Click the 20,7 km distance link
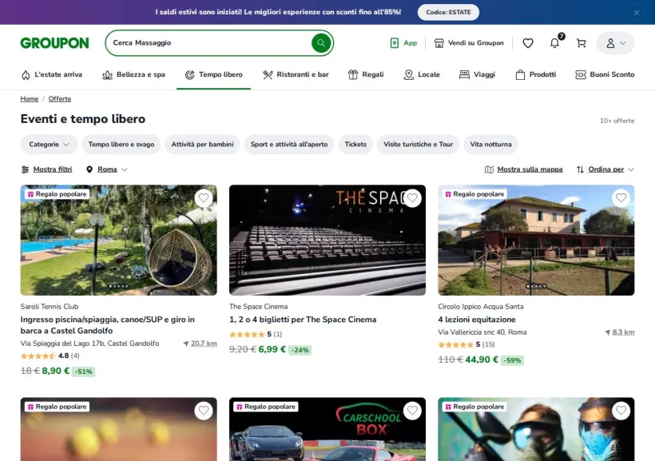This screenshot has width=655, height=461. (x=200, y=344)
